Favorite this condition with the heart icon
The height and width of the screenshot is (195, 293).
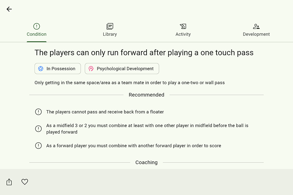pyautogui.click(x=25, y=182)
